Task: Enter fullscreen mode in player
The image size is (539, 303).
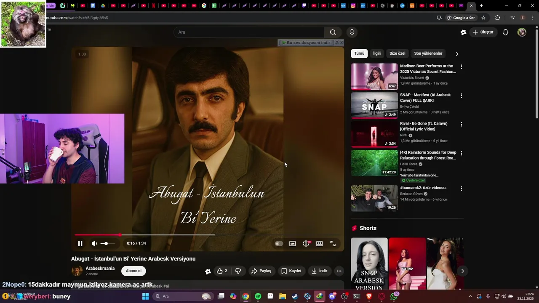Action: (333, 244)
